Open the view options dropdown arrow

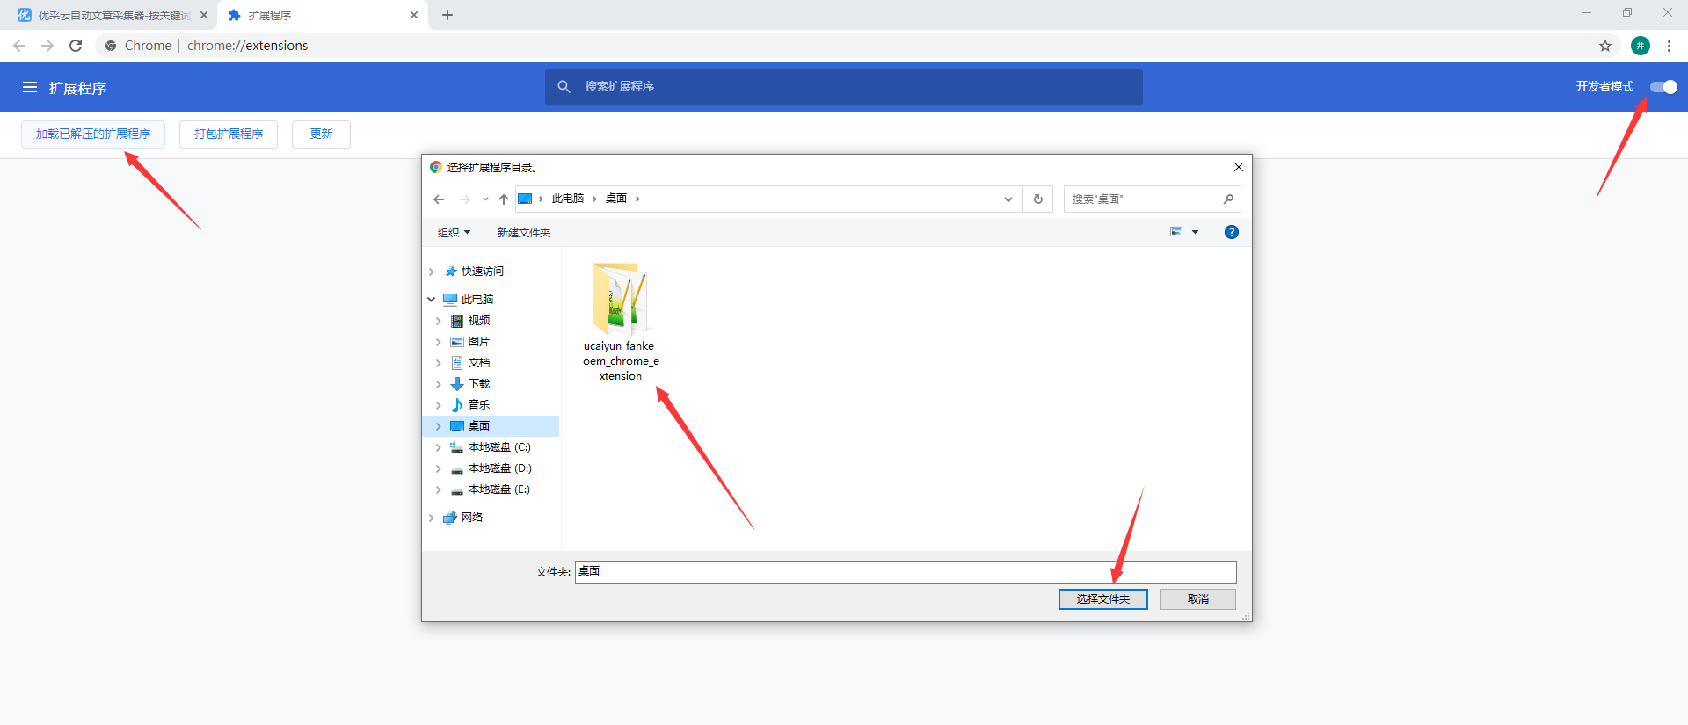(x=1195, y=233)
